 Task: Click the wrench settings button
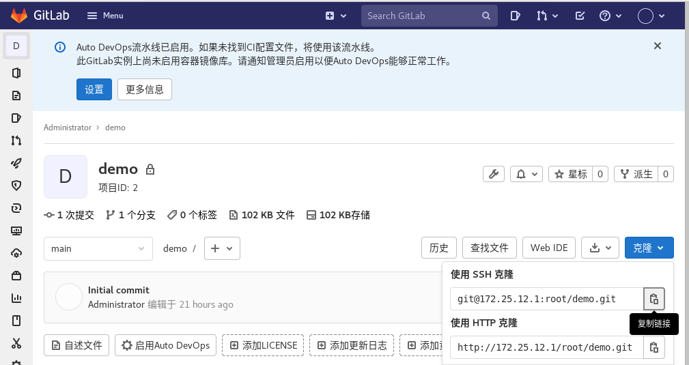tap(494, 174)
